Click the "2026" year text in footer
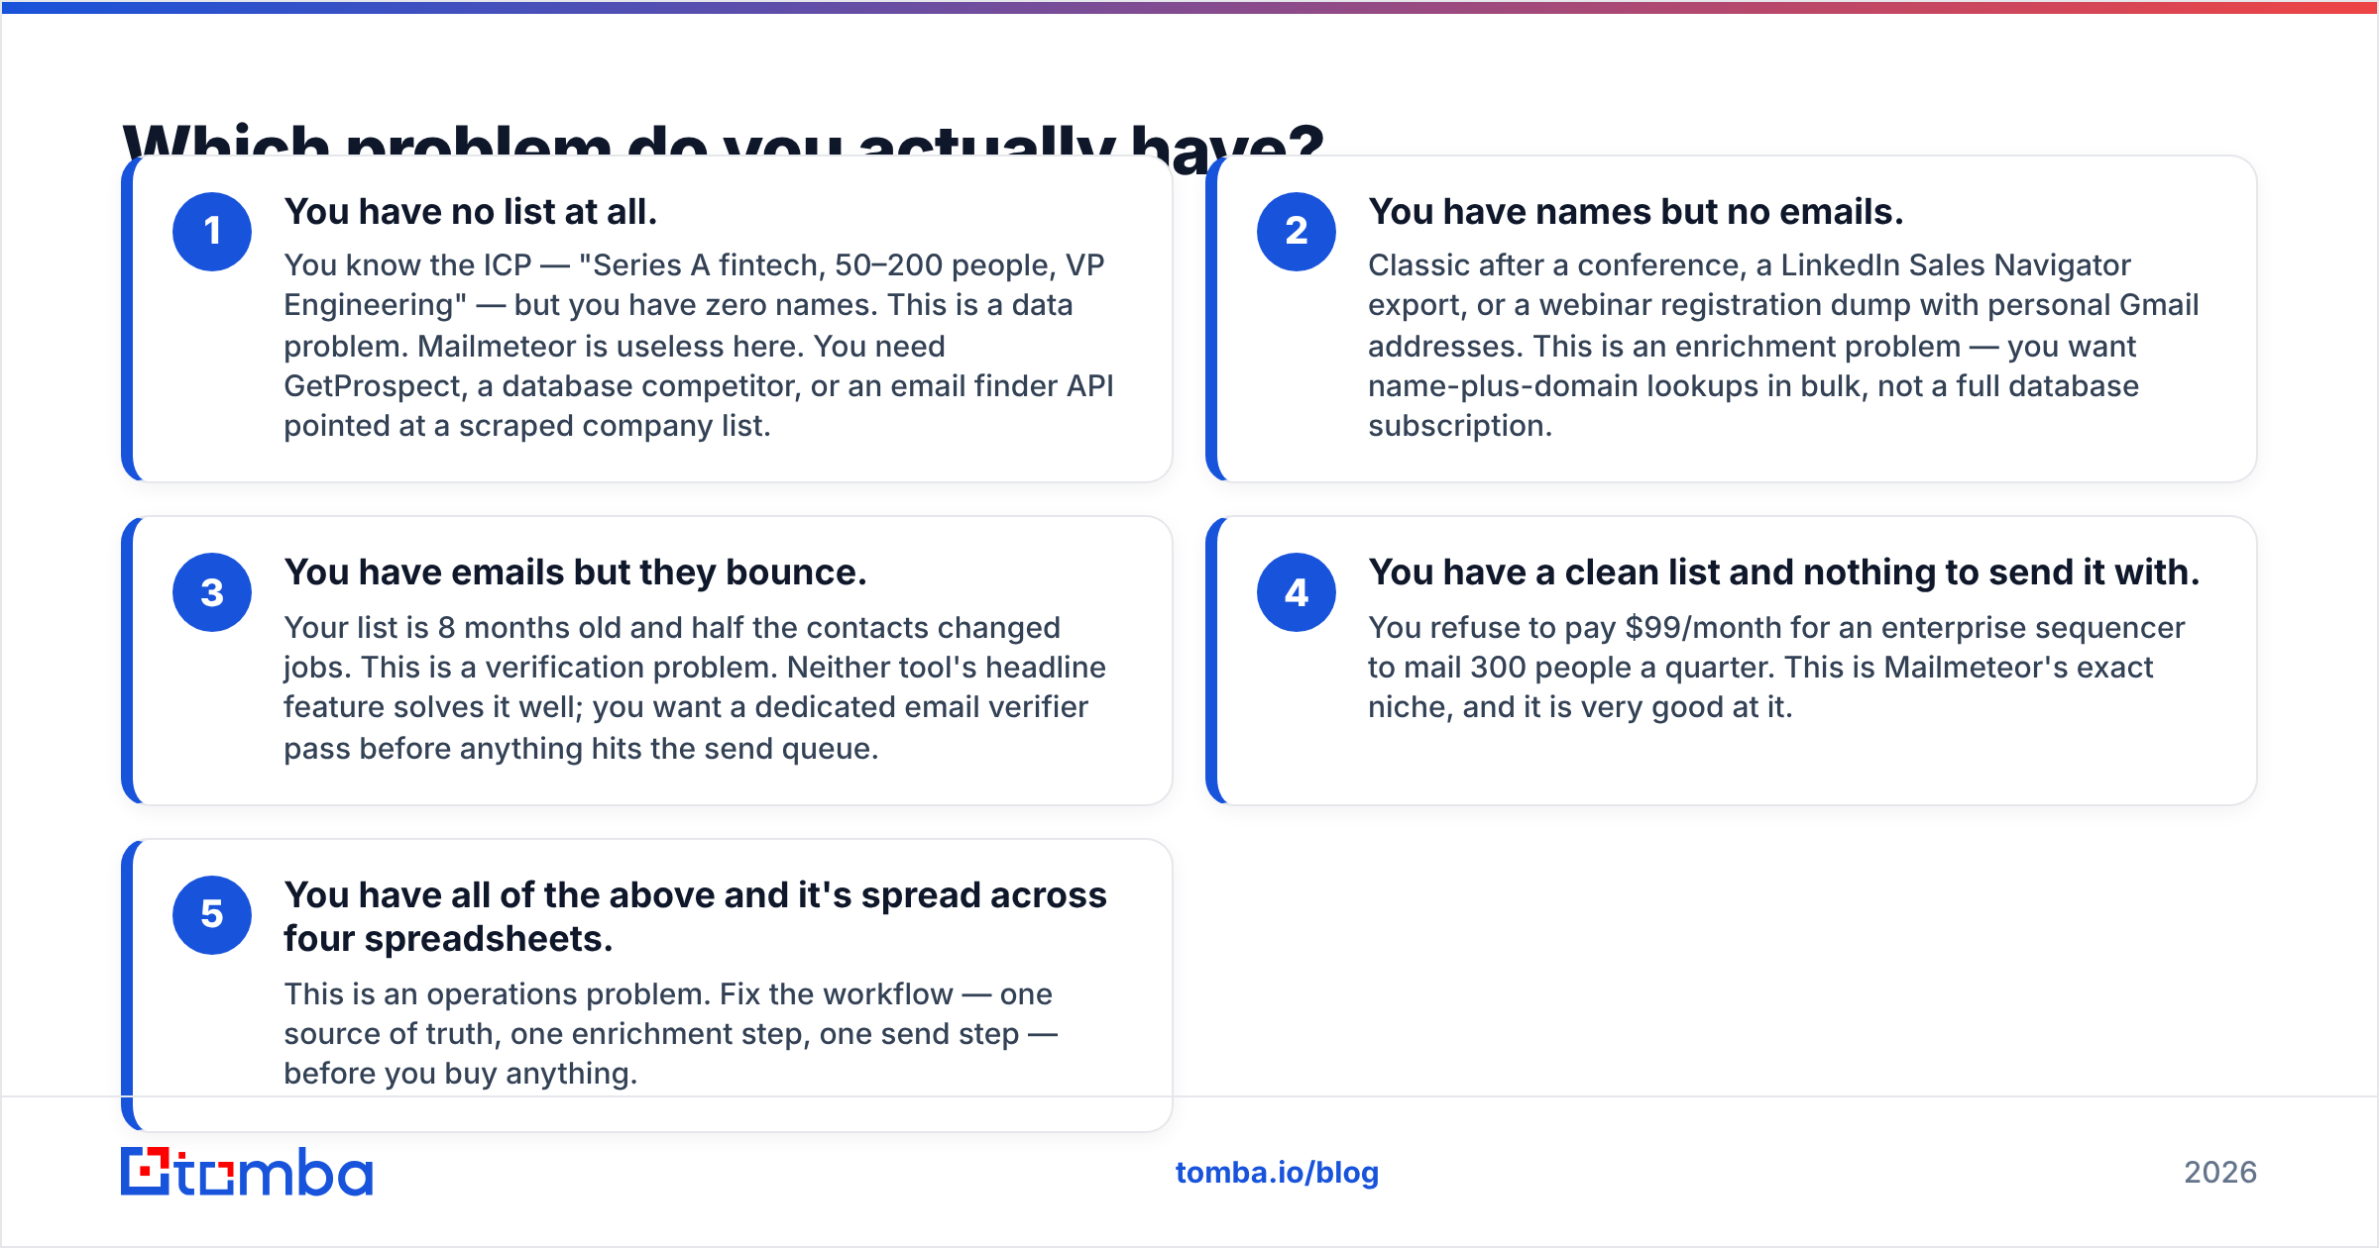Screen dimensions: 2379x1248 click(2220, 1173)
